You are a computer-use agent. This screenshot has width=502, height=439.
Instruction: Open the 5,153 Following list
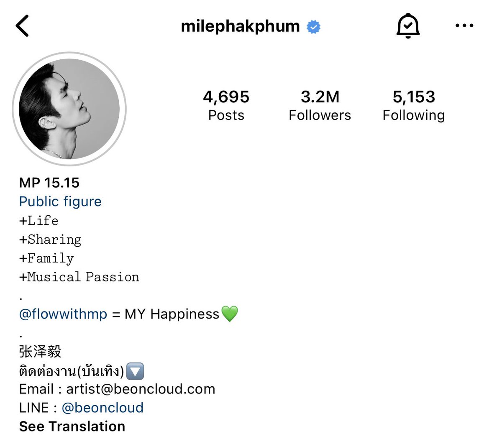pos(414,105)
